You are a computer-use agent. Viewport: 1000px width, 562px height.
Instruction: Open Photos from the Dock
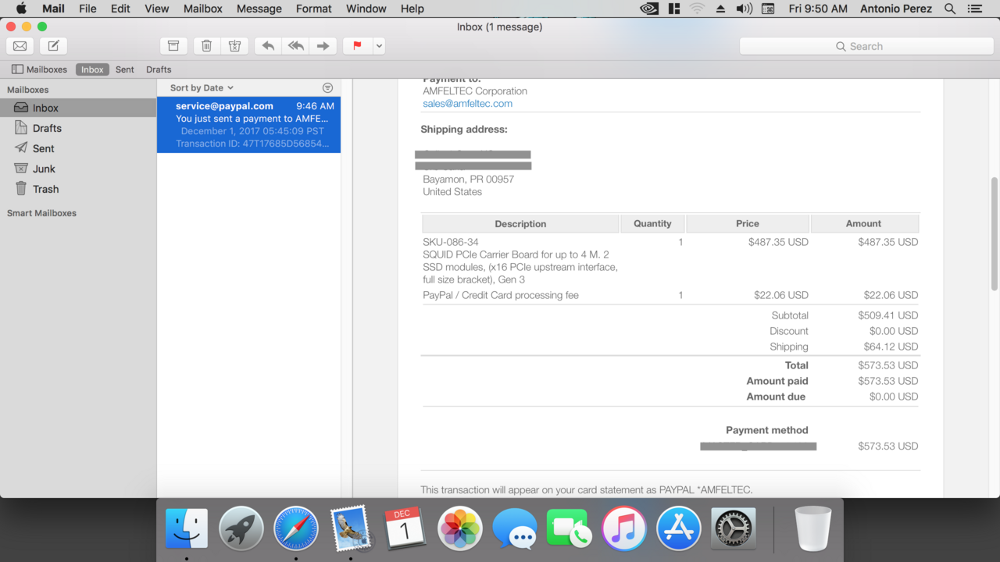click(x=460, y=528)
